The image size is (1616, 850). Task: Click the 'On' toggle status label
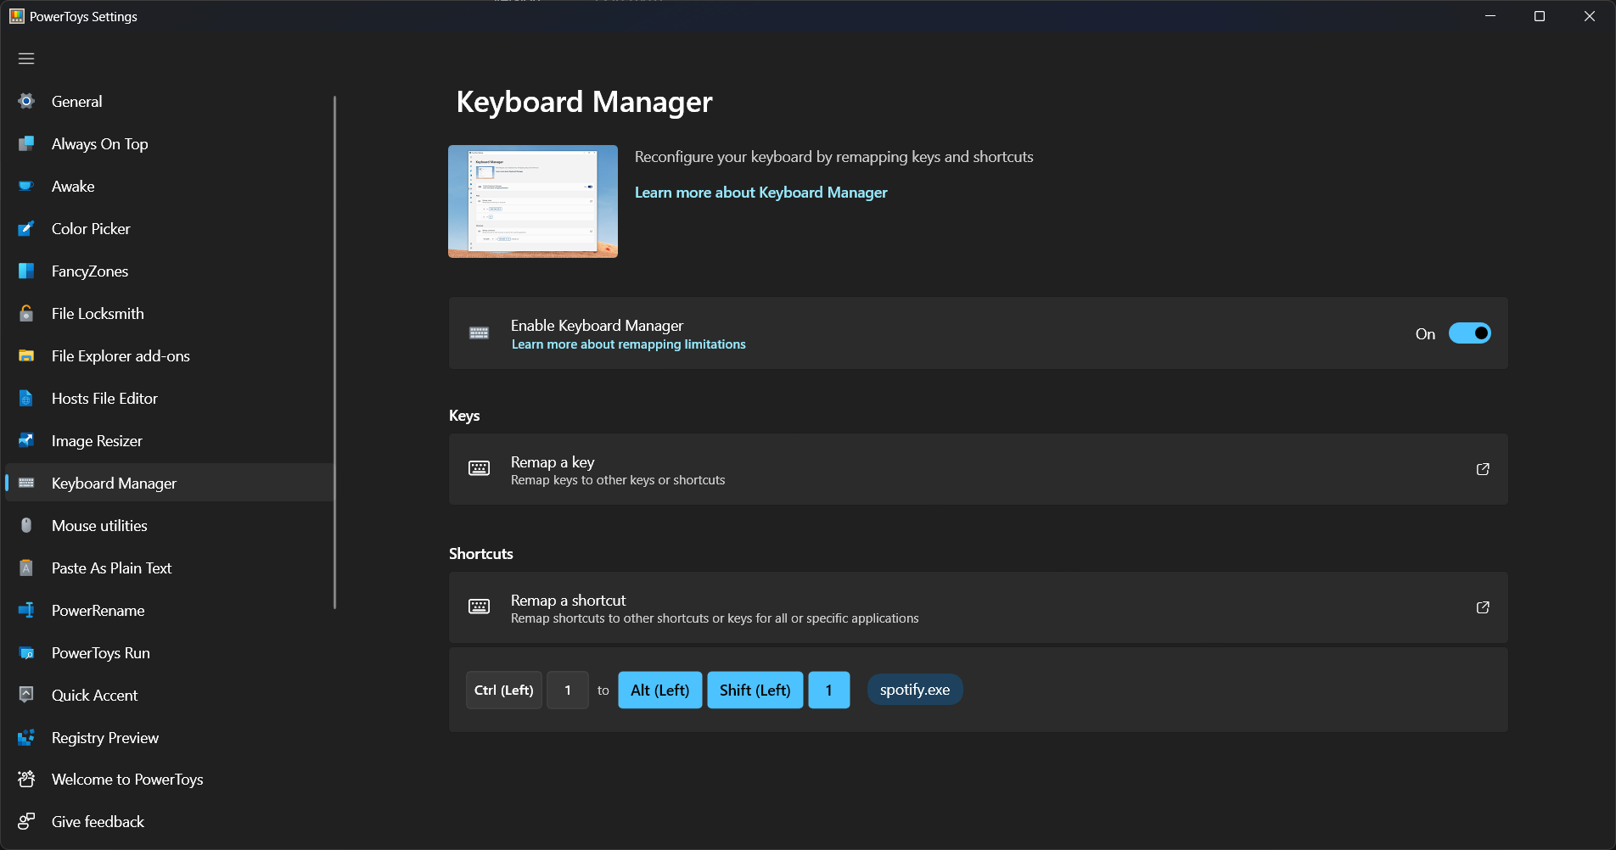point(1425,334)
